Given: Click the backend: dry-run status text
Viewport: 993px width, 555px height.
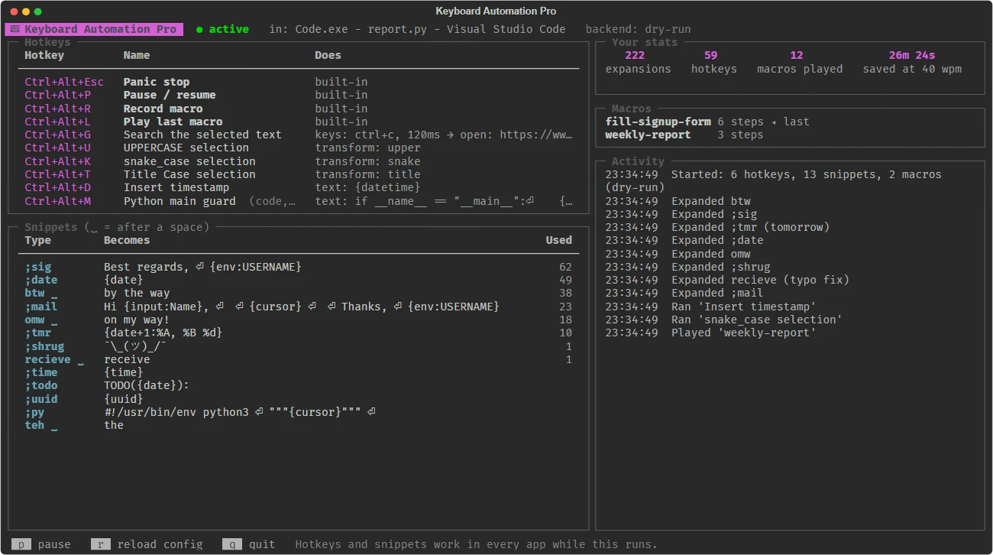Looking at the screenshot, I should (x=638, y=29).
